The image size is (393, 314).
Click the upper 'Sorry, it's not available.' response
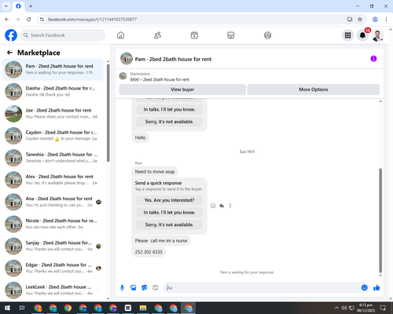[x=169, y=122]
